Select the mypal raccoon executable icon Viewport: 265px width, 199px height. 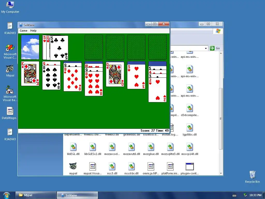pos(73,169)
